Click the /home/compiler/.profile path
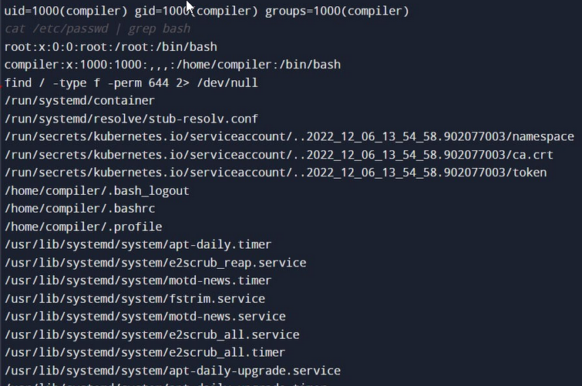 (83, 227)
